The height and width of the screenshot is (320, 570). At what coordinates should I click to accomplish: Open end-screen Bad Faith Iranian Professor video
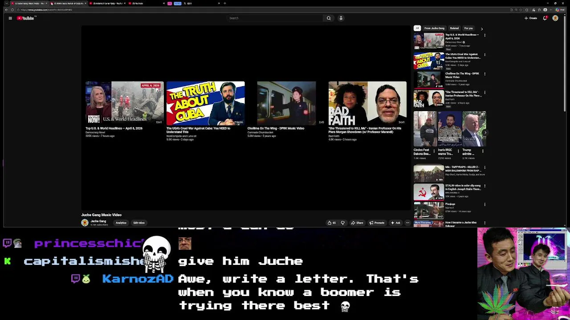[367, 103]
